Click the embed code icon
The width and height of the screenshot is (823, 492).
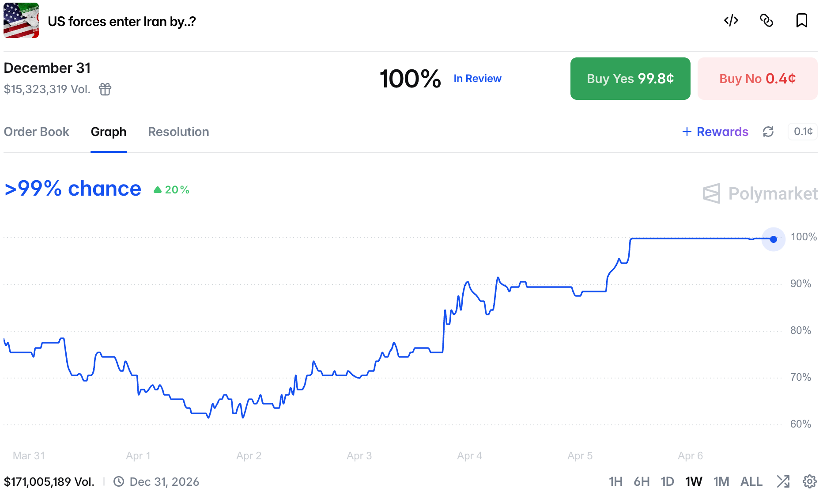click(731, 21)
